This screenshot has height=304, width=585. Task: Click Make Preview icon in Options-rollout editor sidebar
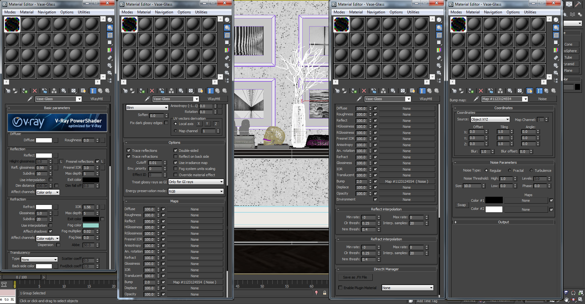coord(227,58)
